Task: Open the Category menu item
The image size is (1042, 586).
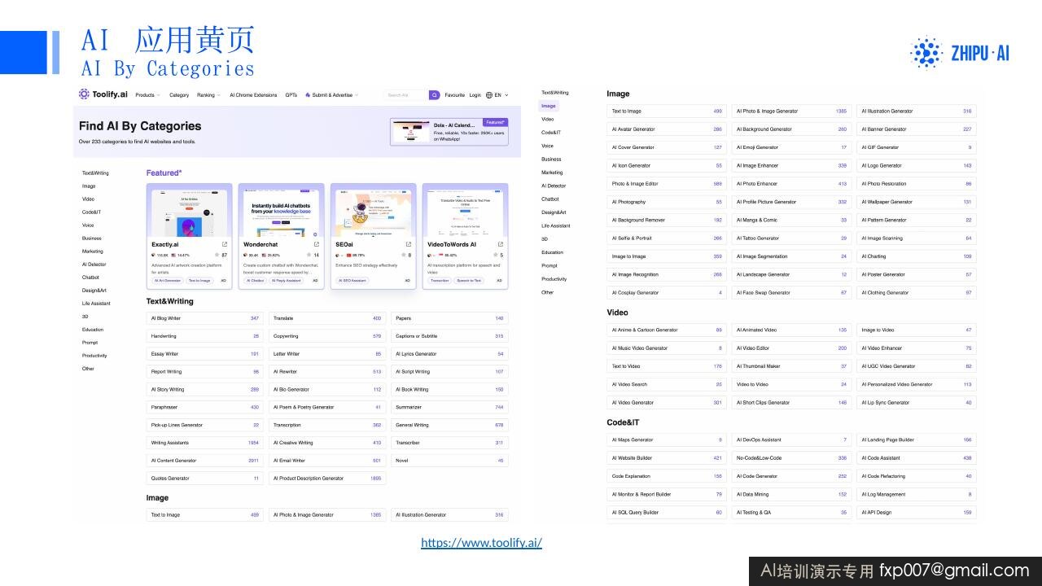Action: point(179,95)
